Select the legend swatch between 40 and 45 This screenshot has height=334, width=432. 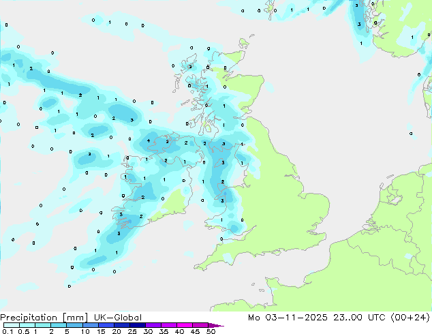185,325
